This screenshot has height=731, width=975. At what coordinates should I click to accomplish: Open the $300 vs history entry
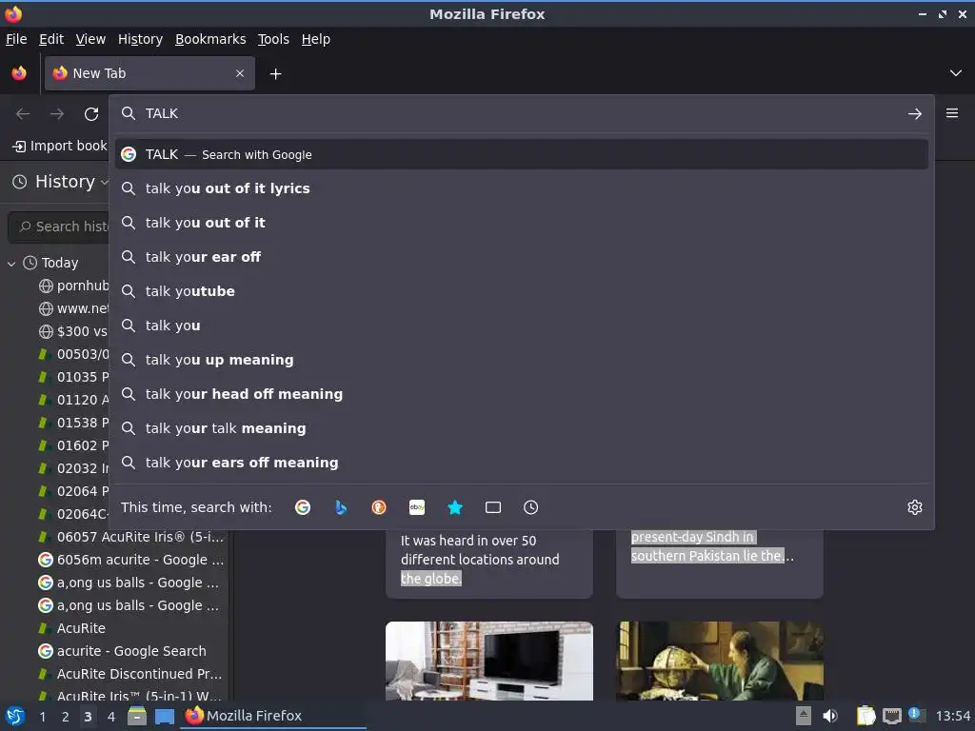[73, 331]
